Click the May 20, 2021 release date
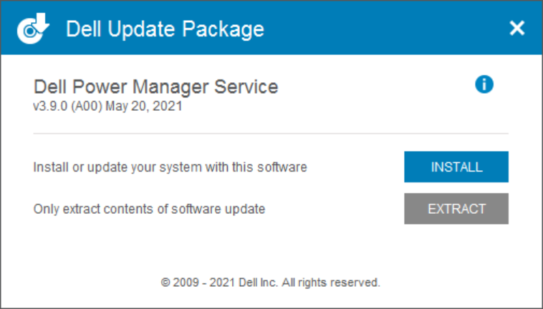543x309 pixels. point(144,107)
